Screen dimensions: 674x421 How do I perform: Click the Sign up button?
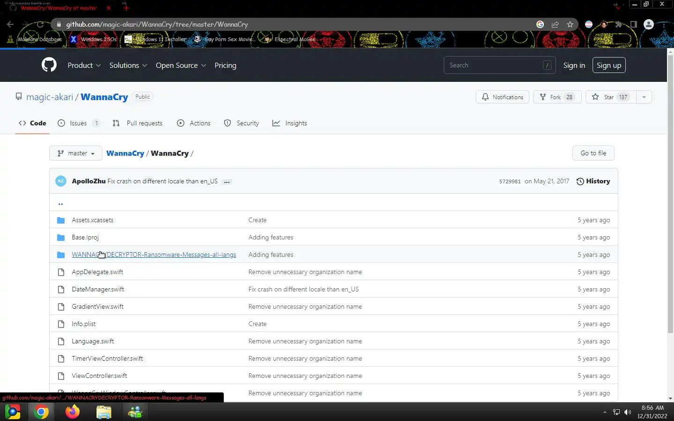(x=609, y=65)
